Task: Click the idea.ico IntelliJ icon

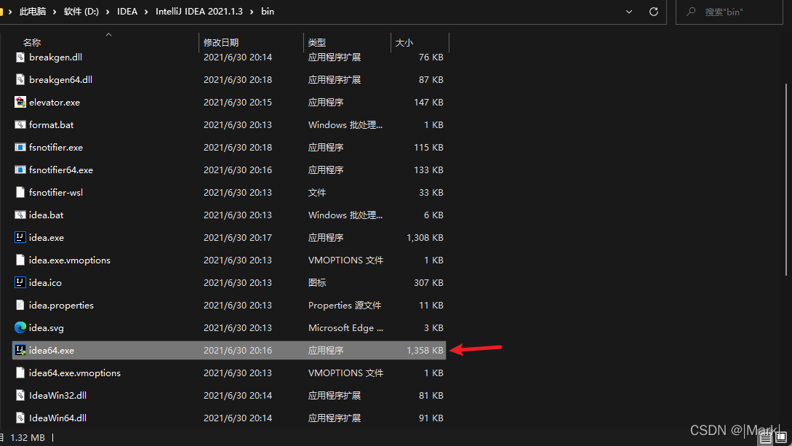Action: pyautogui.click(x=20, y=283)
